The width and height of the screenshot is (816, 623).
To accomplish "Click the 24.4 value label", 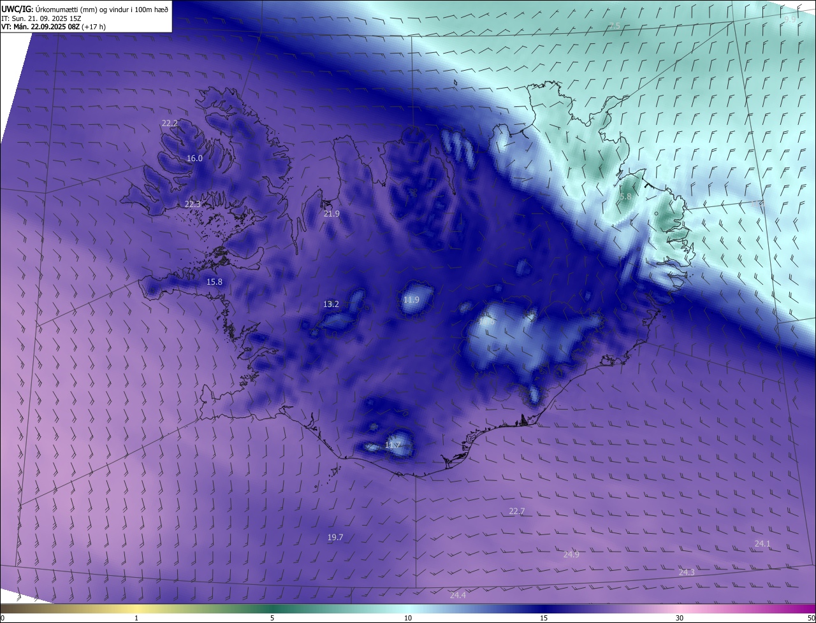I will (458, 595).
